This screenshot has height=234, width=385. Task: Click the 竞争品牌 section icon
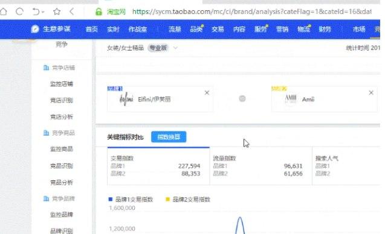[x=46, y=198]
